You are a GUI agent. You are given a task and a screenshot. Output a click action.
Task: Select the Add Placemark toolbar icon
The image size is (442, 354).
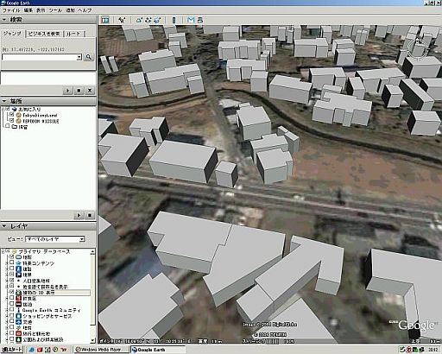pyautogui.click(x=122, y=20)
